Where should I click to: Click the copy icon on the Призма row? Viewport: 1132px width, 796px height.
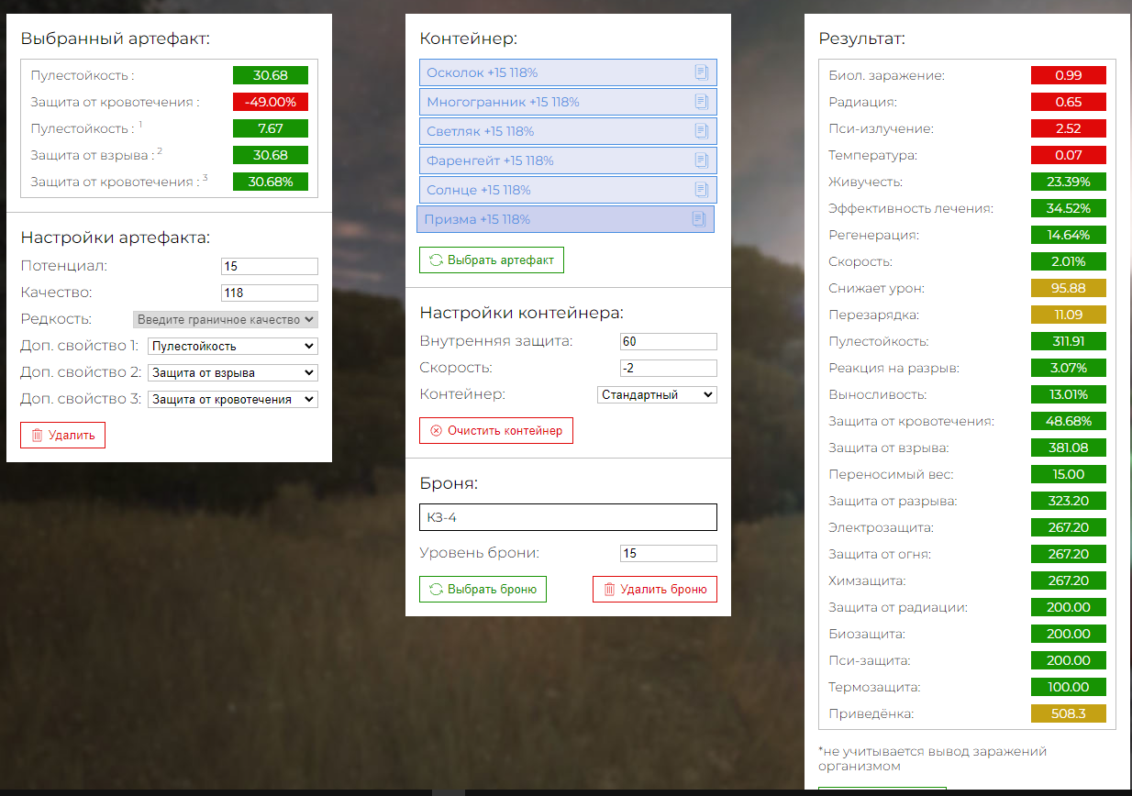point(698,219)
